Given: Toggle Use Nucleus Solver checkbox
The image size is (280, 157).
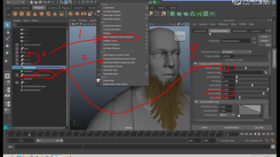Looking at the screenshot, I should pyautogui.click(x=222, y=60).
